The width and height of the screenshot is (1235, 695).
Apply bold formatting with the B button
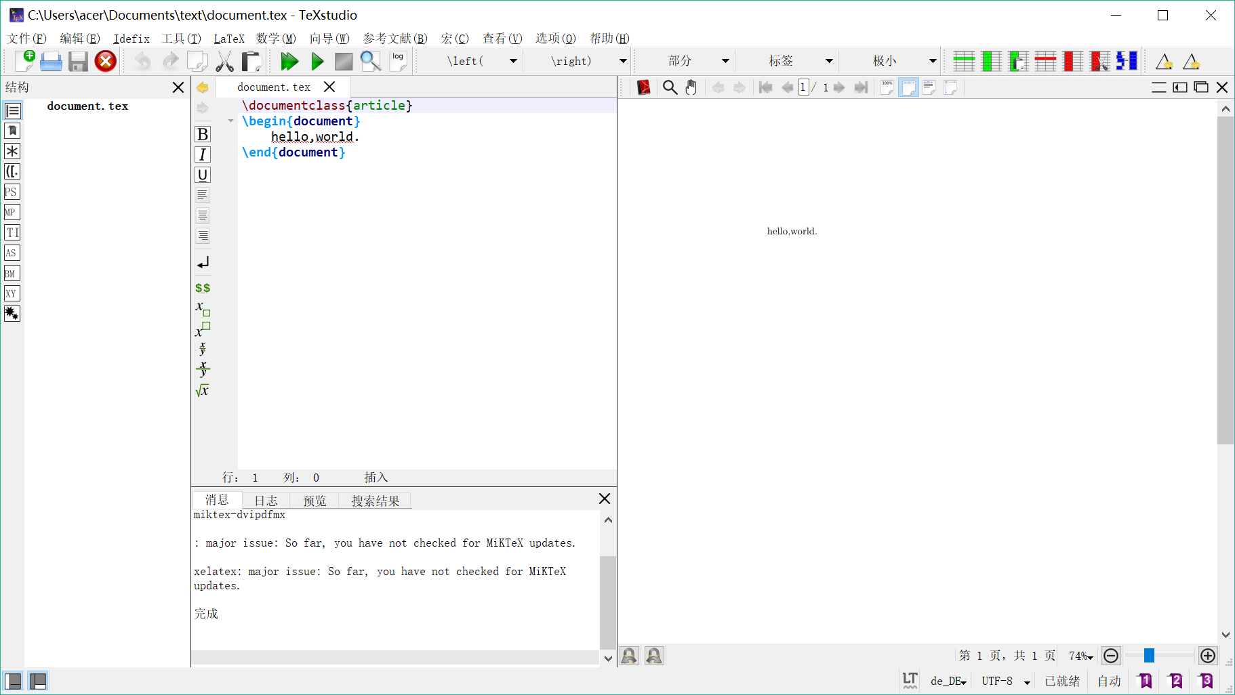coord(203,134)
